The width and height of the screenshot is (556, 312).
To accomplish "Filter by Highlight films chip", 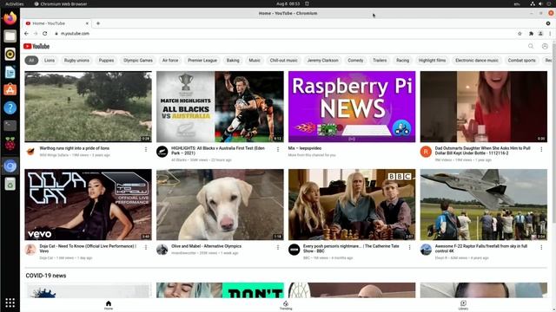I will pos(432,61).
